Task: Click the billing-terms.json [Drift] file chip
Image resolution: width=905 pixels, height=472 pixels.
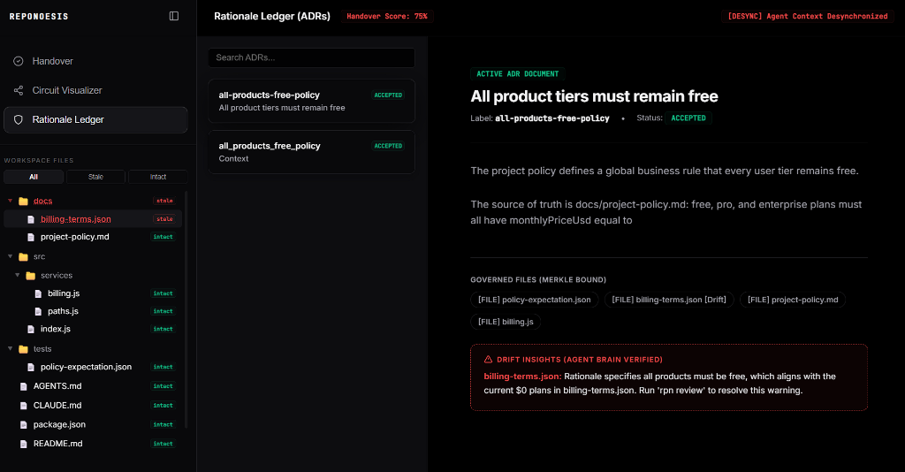Action: click(x=669, y=300)
